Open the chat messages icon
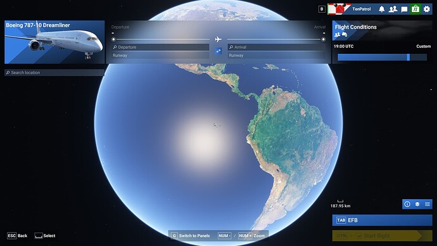 pyautogui.click(x=404, y=10)
